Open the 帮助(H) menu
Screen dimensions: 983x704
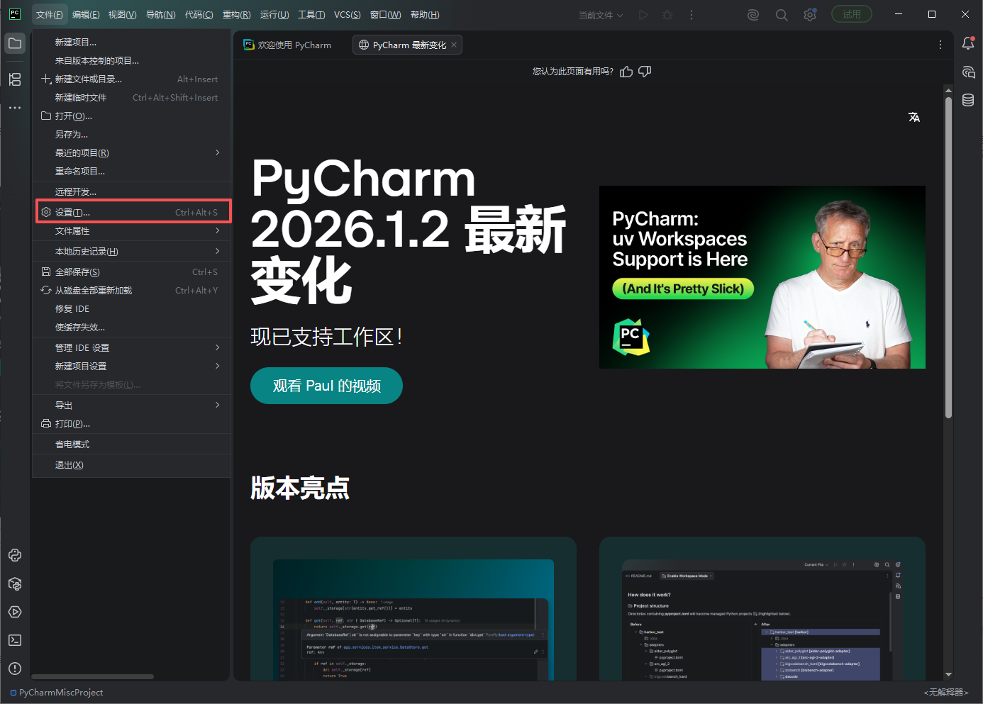coord(425,15)
